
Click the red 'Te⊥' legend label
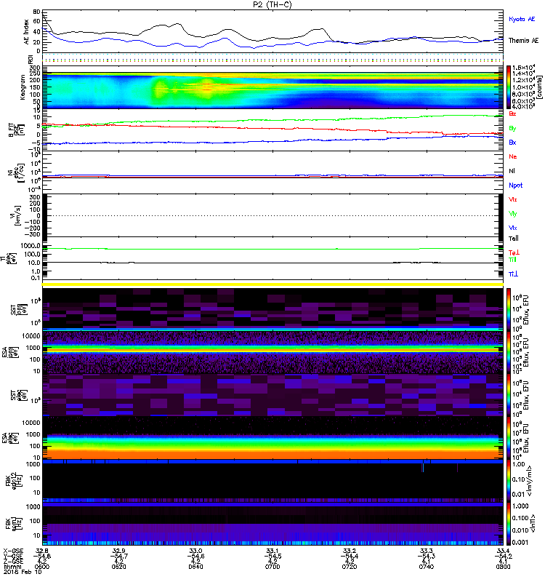click(x=514, y=252)
